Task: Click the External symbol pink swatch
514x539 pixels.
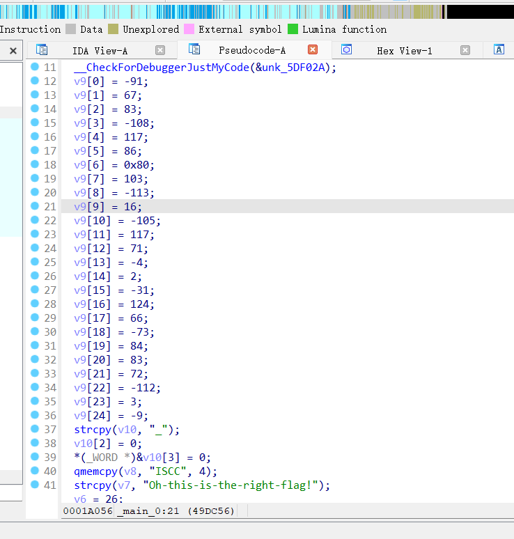Action: pos(189,29)
